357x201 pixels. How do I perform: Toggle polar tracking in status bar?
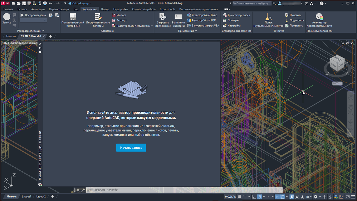click(259, 197)
